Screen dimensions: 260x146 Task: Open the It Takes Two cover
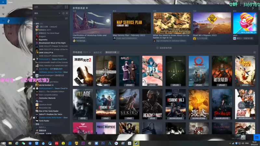(245, 71)
